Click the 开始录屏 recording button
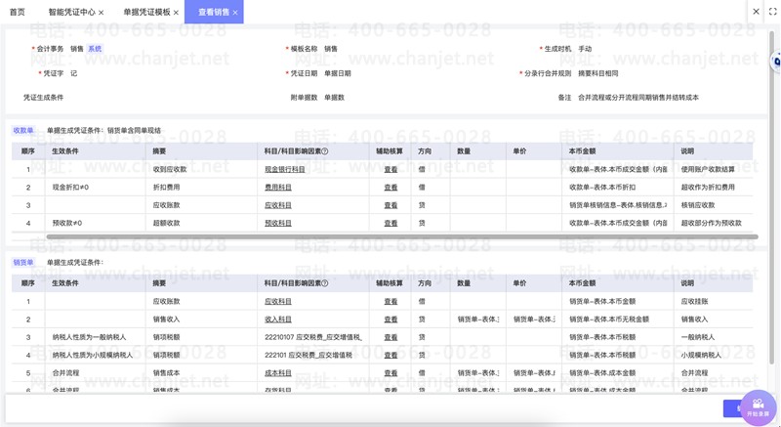Image resolution: width=781 pixels, height=427 pixels. pos(759,407)
